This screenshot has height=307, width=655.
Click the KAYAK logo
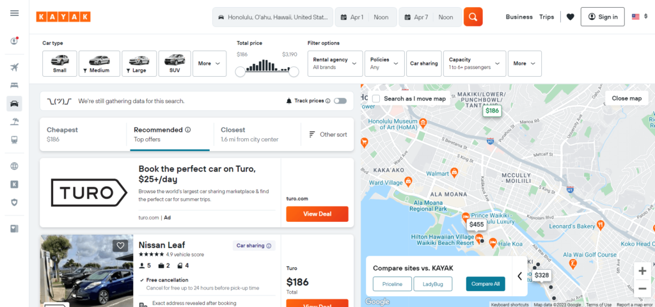63,17
